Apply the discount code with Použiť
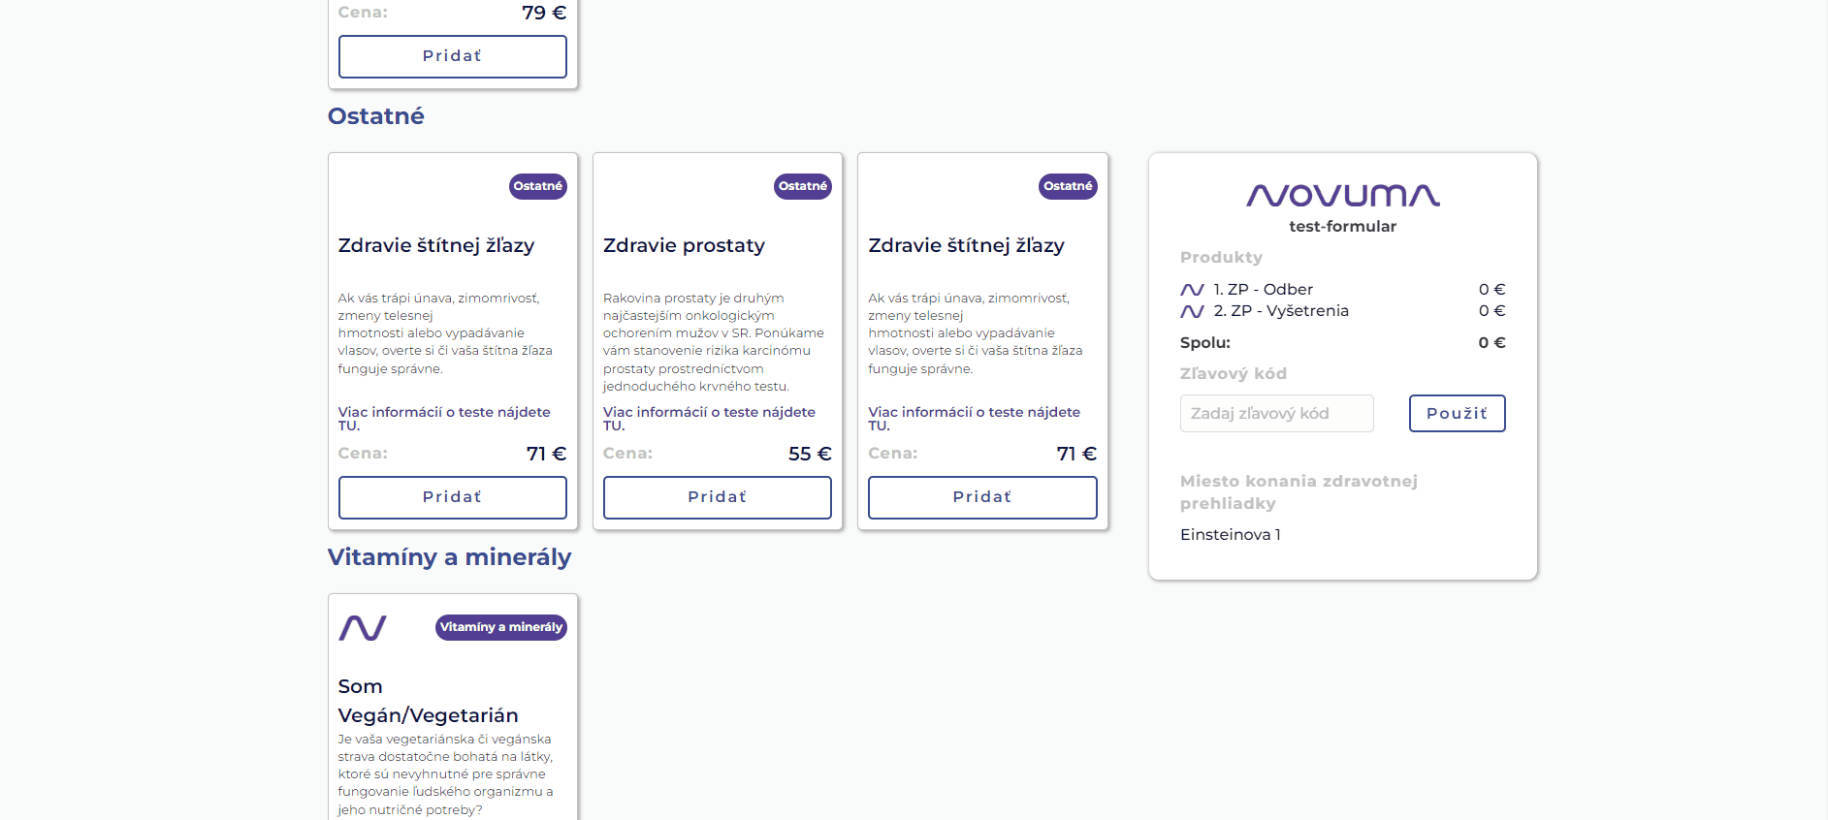 click(1456, 413)
